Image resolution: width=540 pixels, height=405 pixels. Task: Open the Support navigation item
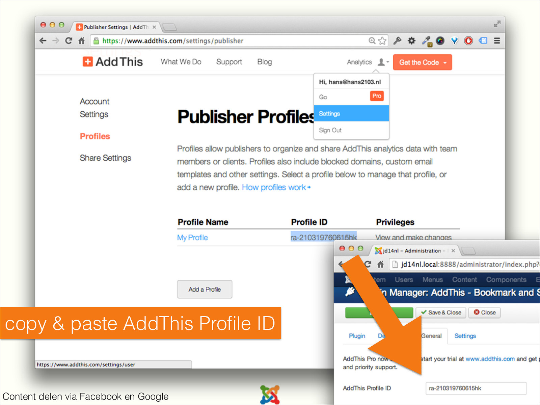click(229, 62)
